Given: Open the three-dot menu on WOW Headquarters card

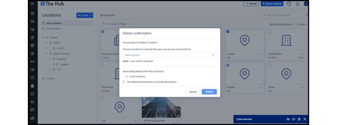Looking at the screenshot, I should click(x=178, y=121).
